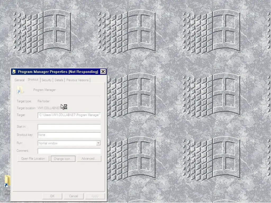Switch to the Security tab
271x203 pixels.
[46, 80]
